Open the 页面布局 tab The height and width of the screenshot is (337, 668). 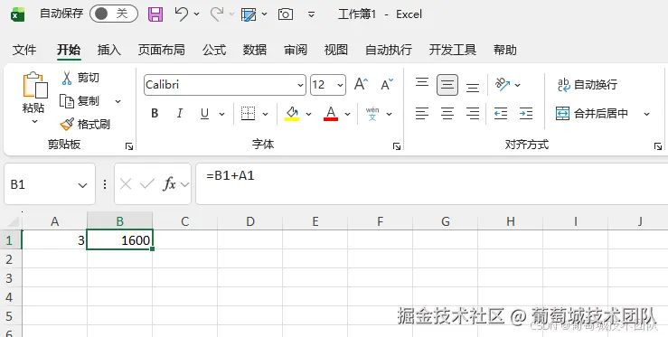162,50
